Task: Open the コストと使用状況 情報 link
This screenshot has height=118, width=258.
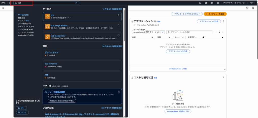Action: point(155,78)
